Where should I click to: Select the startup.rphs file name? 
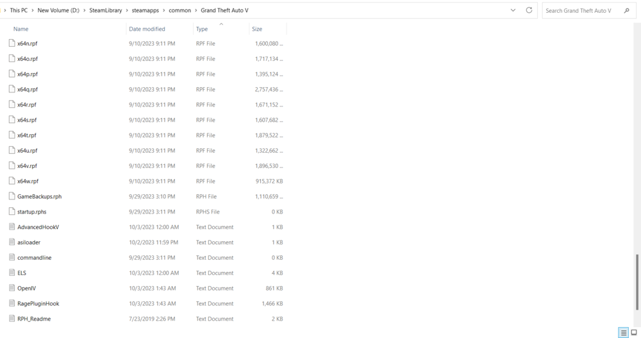coord(32,212)
